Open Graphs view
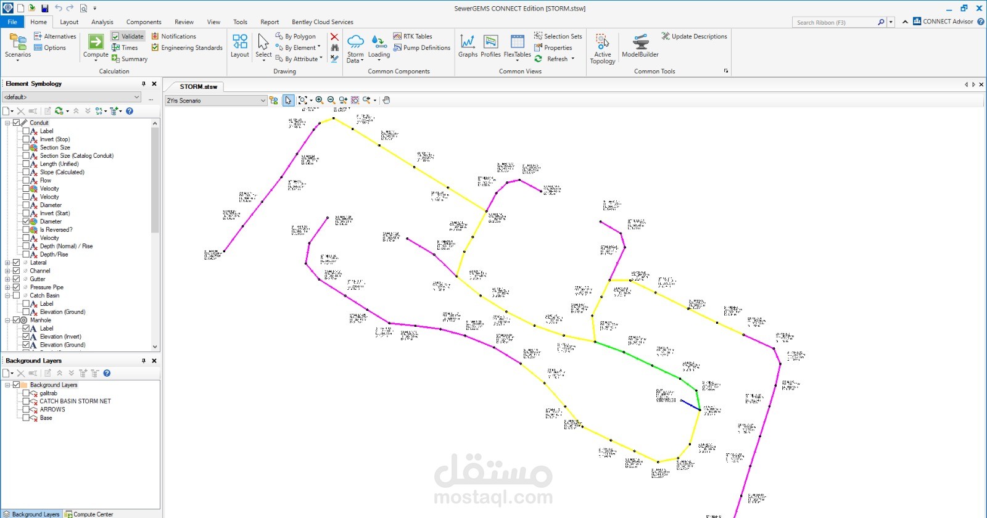This screenshot has width=987, height=518. click(x=468, y=46)
